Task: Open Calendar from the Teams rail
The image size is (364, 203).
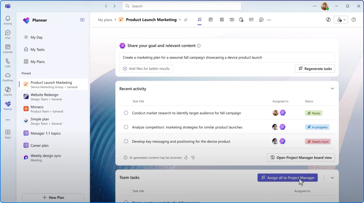Action: tap(8, 49)
